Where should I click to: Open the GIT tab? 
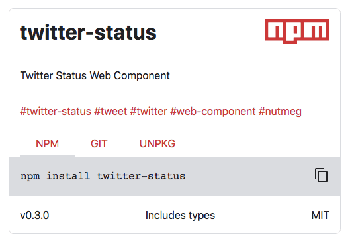pos(99,143)
